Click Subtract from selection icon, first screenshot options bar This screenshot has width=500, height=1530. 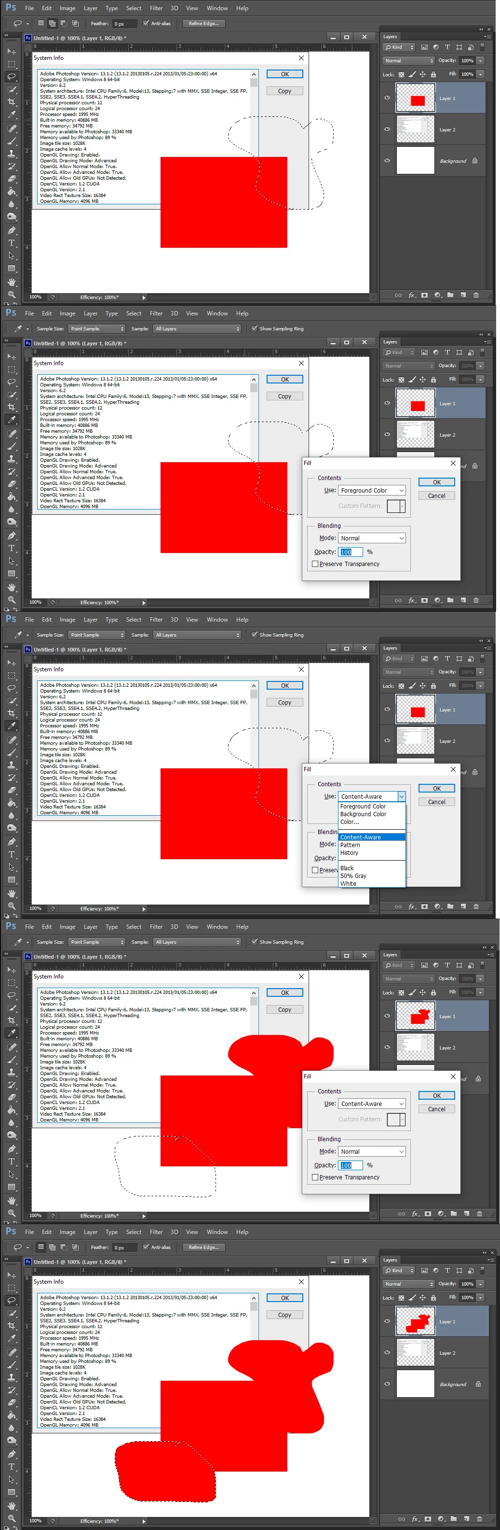point(64,24)
